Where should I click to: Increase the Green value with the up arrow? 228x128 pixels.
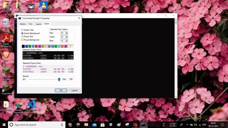click(x=67, y=36)
